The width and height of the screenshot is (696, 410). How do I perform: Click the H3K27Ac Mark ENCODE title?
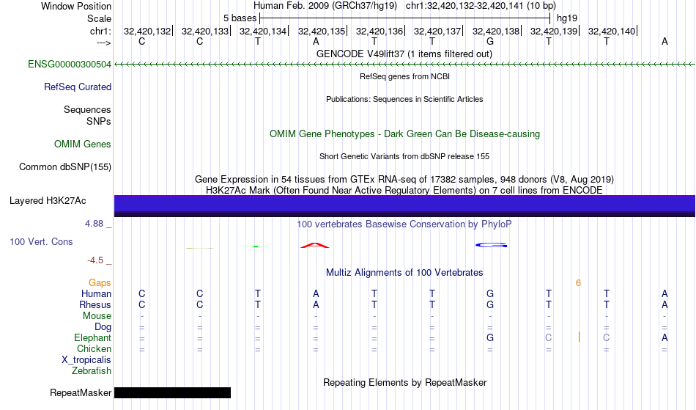tap(404, 191)
